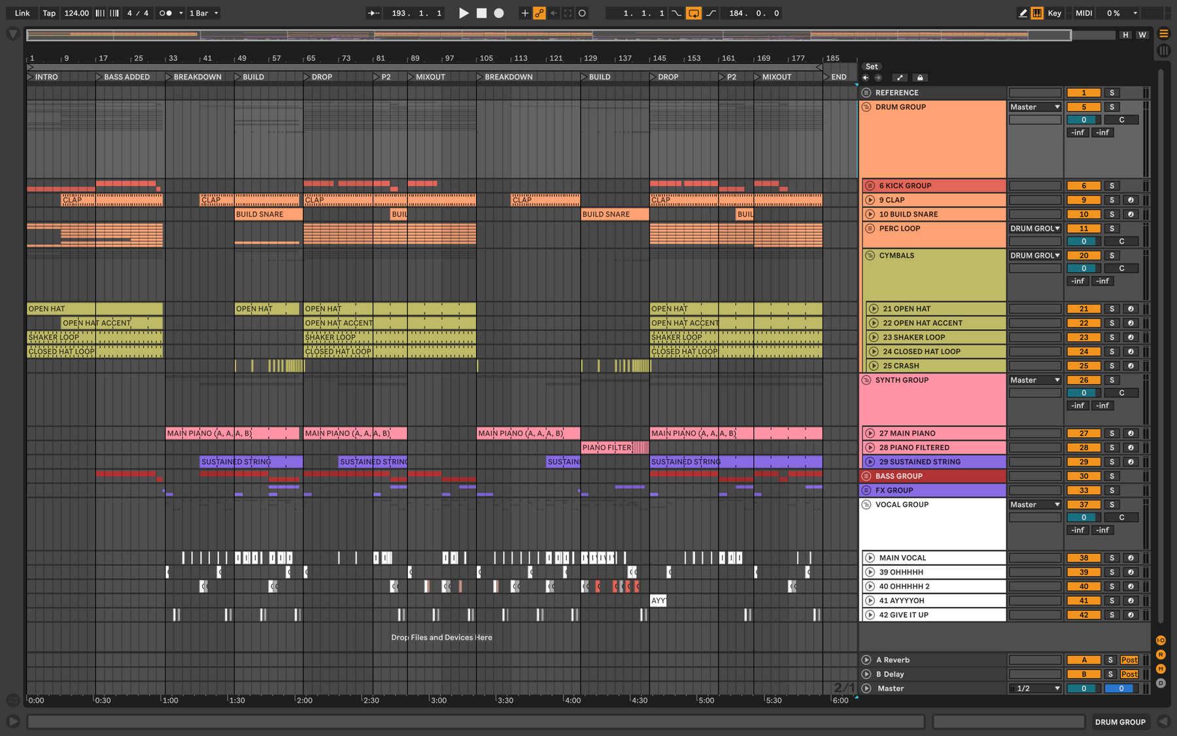Image resolution: width=1177 pixels, height=736 pixels.
Task: Click the Previous Locator arrow icon
Action: point(866,78)
